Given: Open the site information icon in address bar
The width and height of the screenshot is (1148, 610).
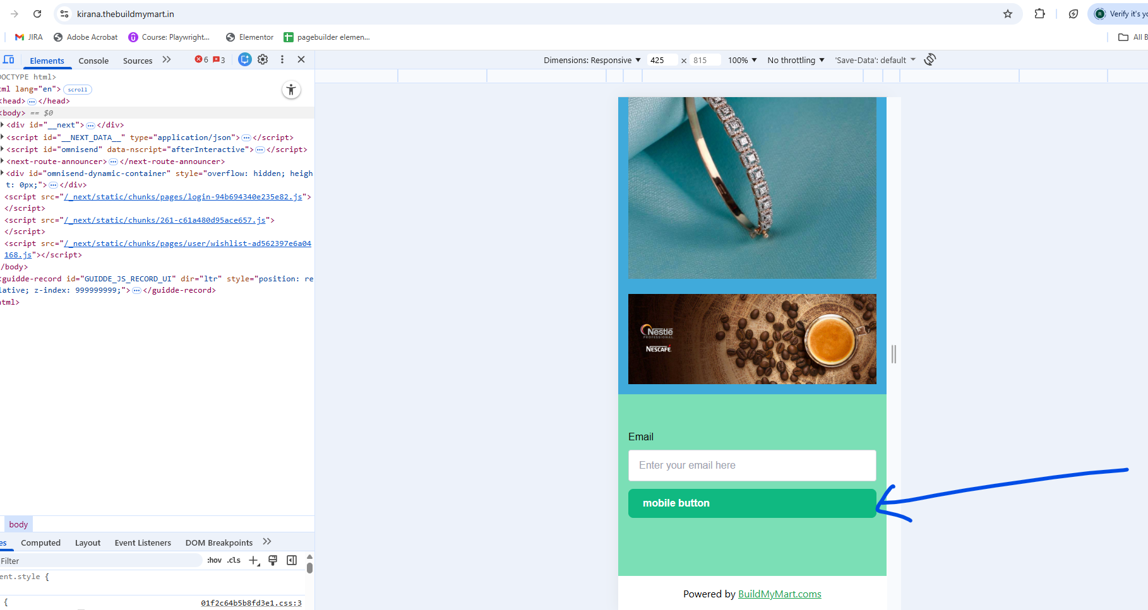Looking at the screenshot, I should point(64,14).
